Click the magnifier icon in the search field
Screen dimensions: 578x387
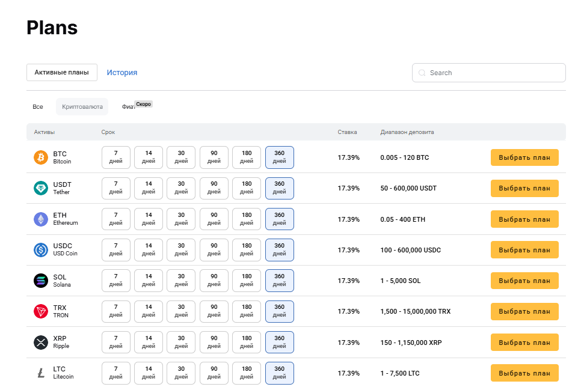422,72
